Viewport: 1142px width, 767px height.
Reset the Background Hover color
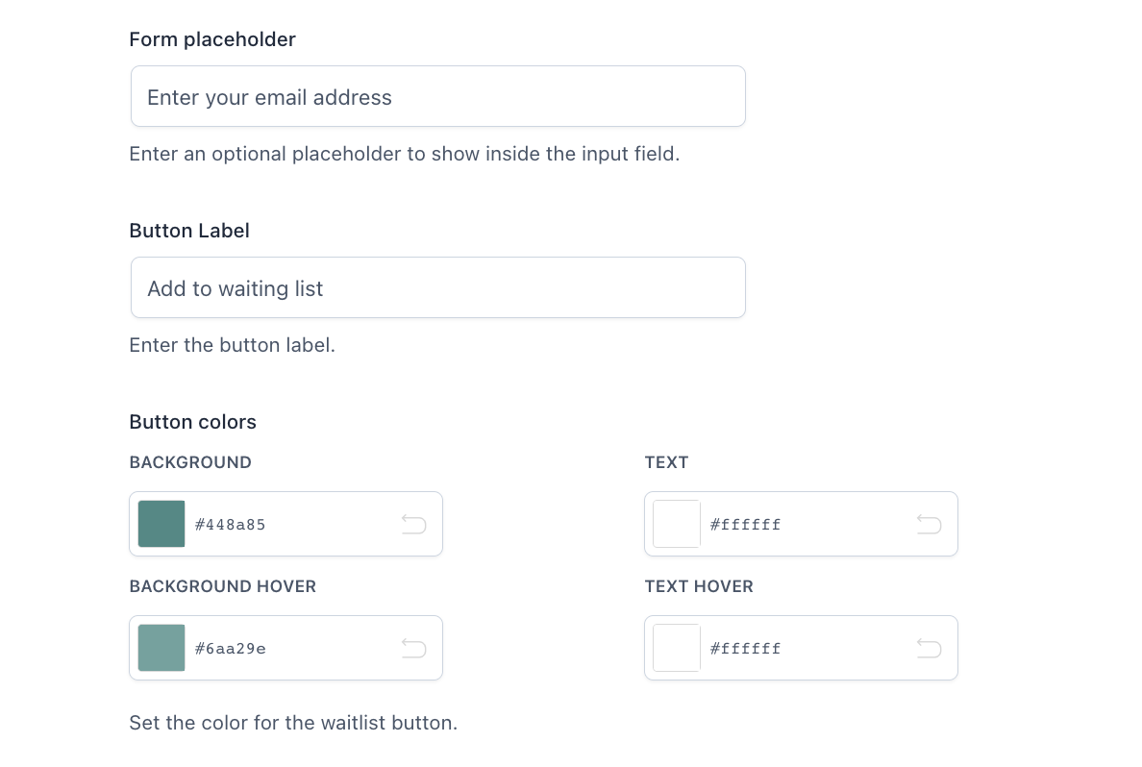413,648
